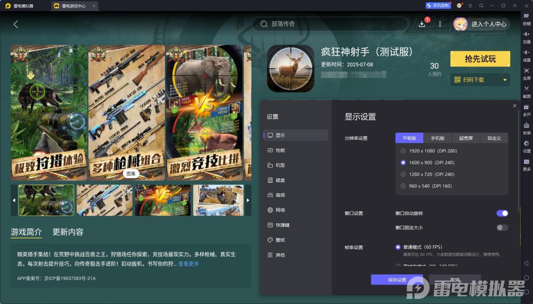Image resolution: width=533 pixels, height=304 pixels.
Task: Switch to the 超宽屏 resolution tab
Action: click(x=466, y=138)
